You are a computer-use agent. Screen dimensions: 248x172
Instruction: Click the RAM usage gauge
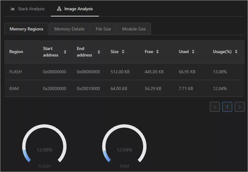124,143
